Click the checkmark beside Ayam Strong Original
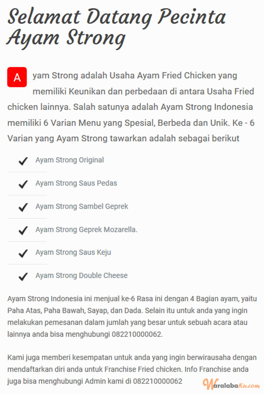This screenshot has width=264, height=394. pos(23,161)
